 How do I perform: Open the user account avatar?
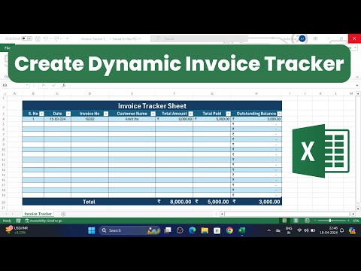pos(302,38)
